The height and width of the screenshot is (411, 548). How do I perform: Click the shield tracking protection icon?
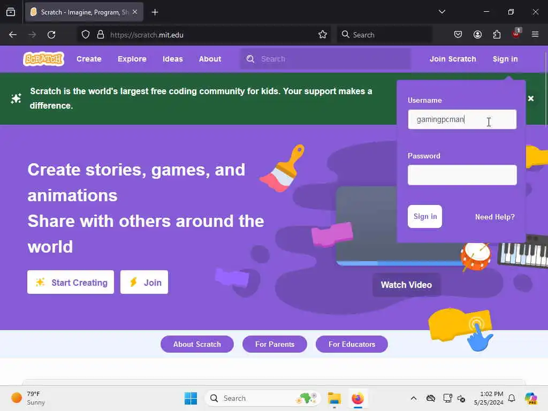85,35
